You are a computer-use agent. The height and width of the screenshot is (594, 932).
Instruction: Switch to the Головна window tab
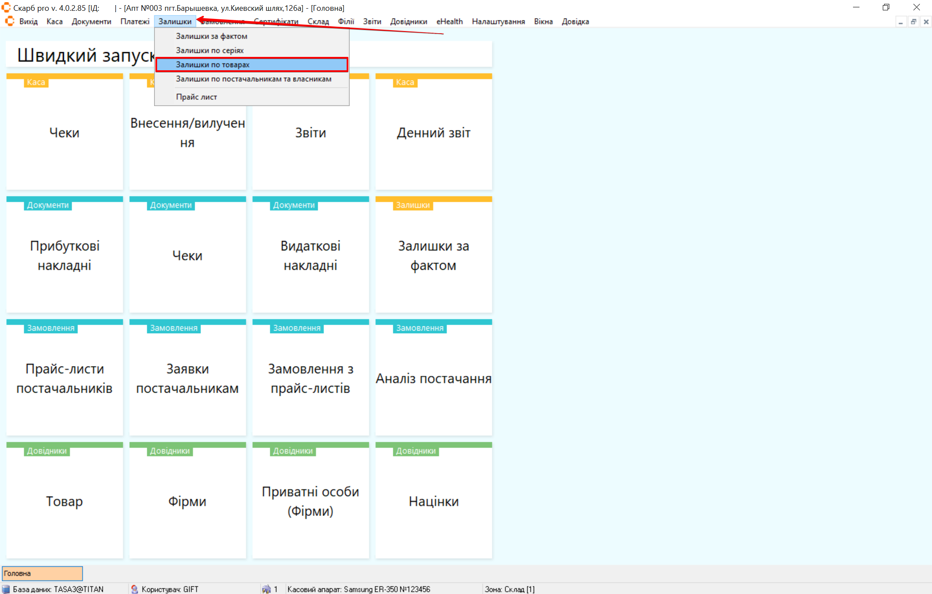coord(42,573)
